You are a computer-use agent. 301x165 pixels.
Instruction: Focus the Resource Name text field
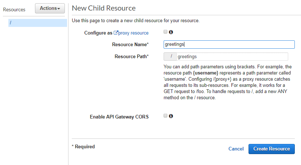tap(229, 44)
